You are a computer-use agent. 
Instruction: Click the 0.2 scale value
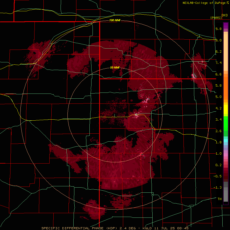tap(218, 165)
